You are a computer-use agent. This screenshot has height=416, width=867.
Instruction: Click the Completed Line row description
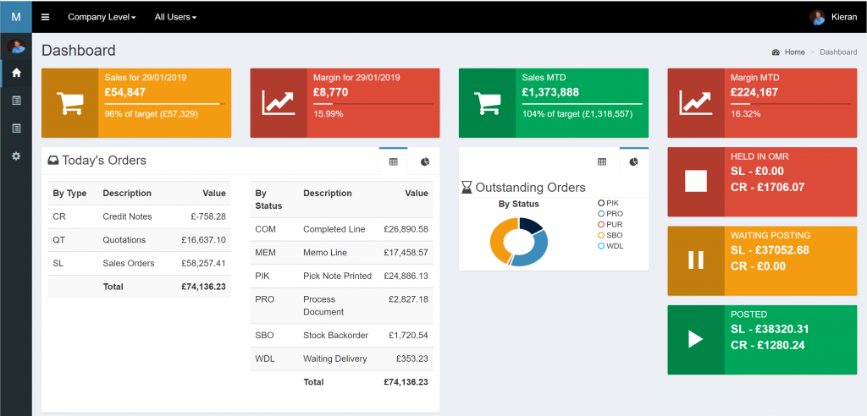point(334,229)
